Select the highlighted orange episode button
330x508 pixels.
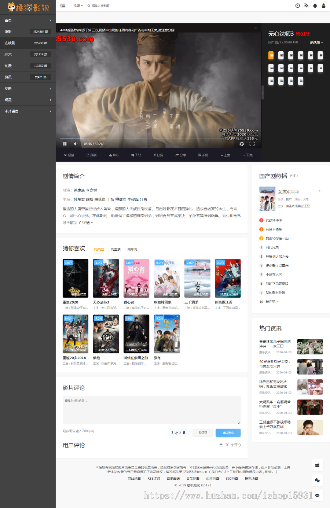[x=271, y=55]
